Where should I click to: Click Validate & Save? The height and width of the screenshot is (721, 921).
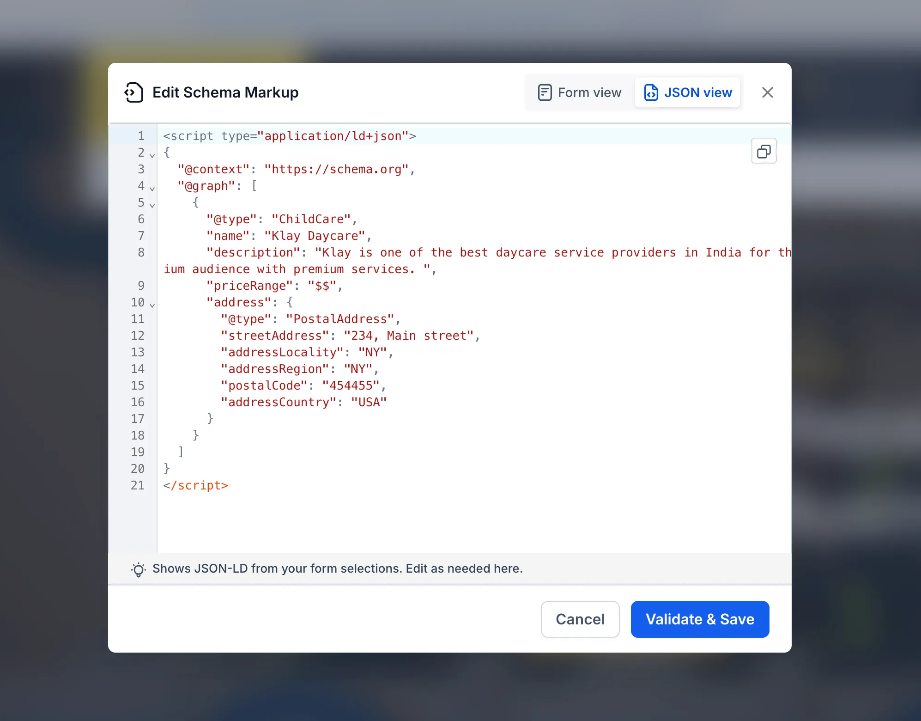(699, 619)
